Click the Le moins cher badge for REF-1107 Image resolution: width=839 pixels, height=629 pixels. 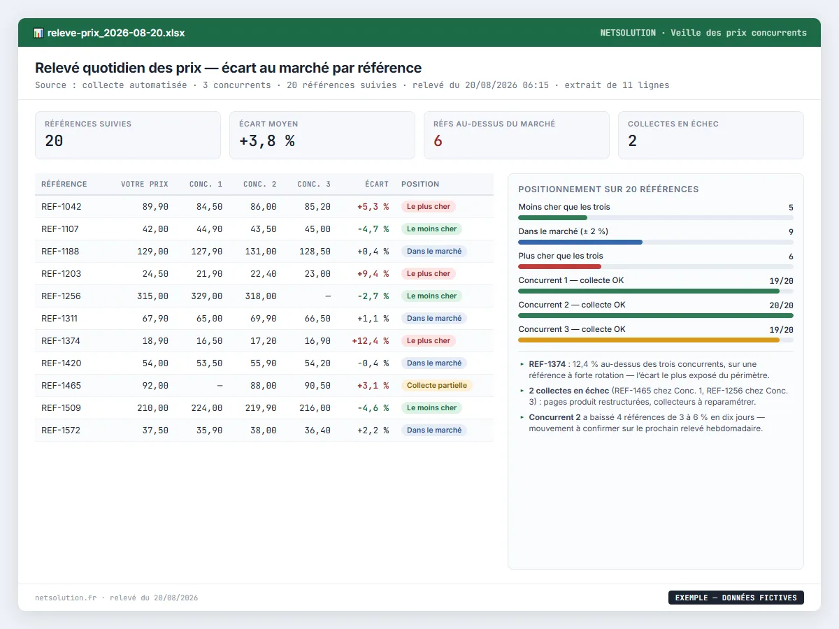pos(431,229)
